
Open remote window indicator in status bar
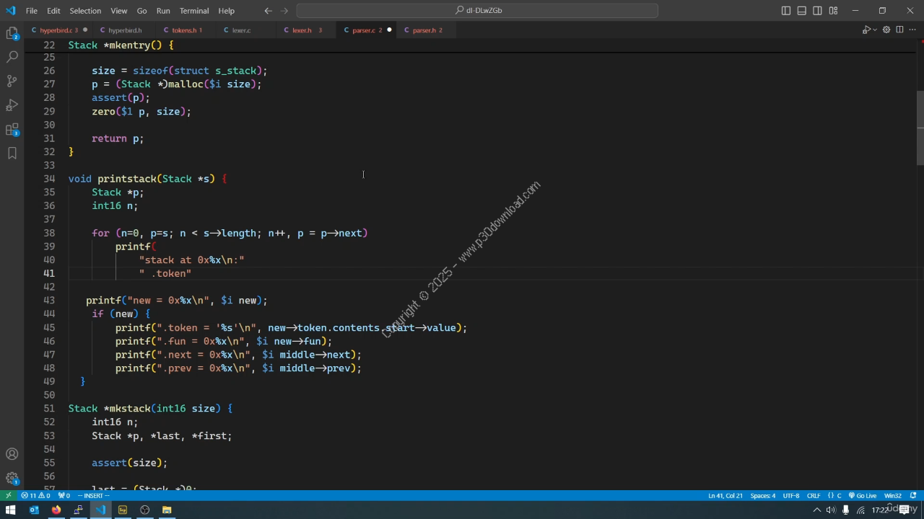point(8,495)
